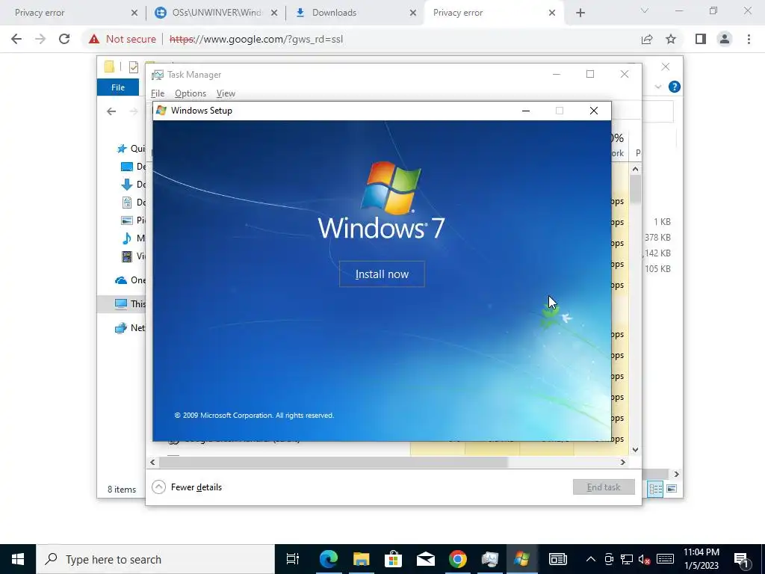Screen dimensions: 765x574
Task: Open the notification center icon
Action: [x=740, y=559]
